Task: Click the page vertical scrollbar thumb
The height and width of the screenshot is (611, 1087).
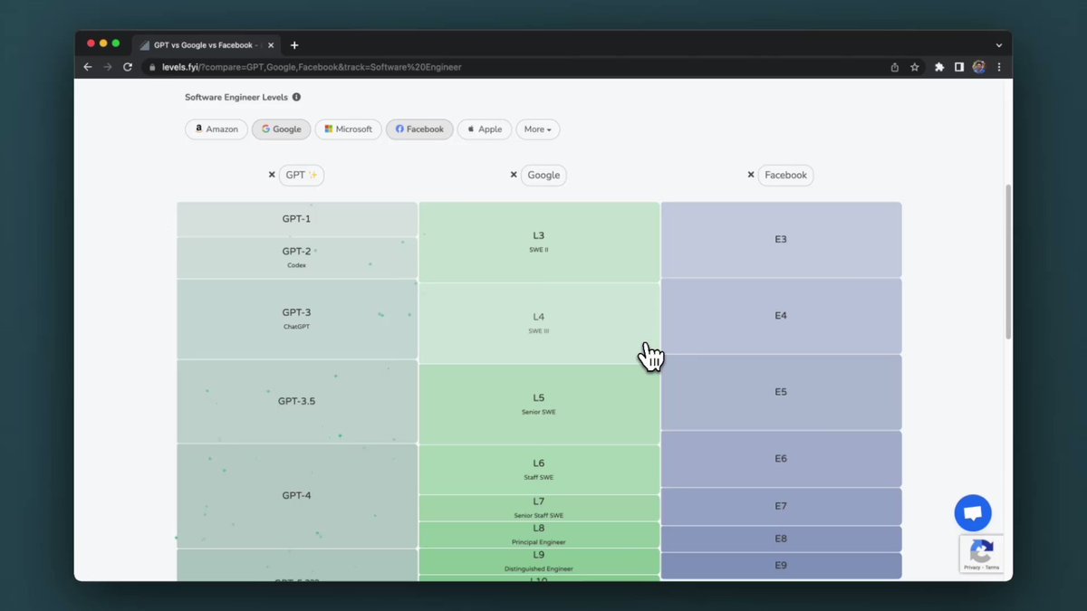Action: pyautogui.click(x=1008, y=263)
